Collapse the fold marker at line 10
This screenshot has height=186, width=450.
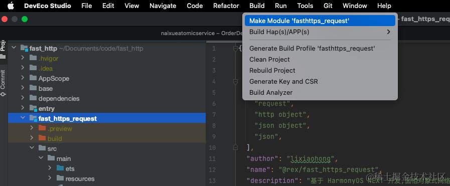coord(235,147)
